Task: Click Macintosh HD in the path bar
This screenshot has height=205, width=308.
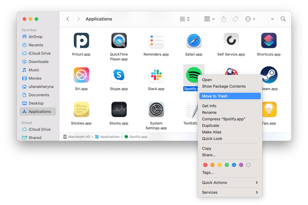Action: [77, 137]
